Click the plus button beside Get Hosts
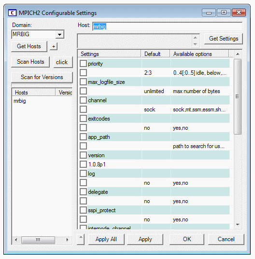 click(54, 46)
